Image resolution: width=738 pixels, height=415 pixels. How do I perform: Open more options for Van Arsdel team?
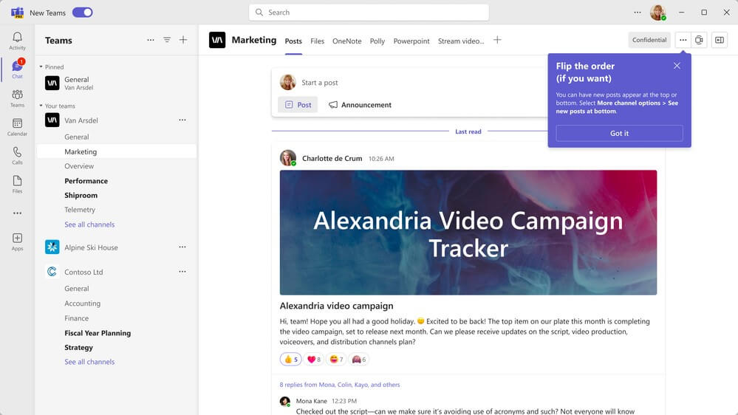tap(182, 120)
